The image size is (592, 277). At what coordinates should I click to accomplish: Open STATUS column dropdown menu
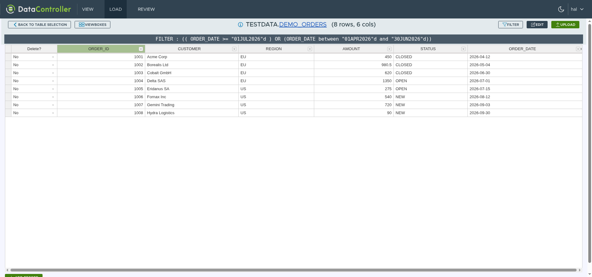click(463, 49)
